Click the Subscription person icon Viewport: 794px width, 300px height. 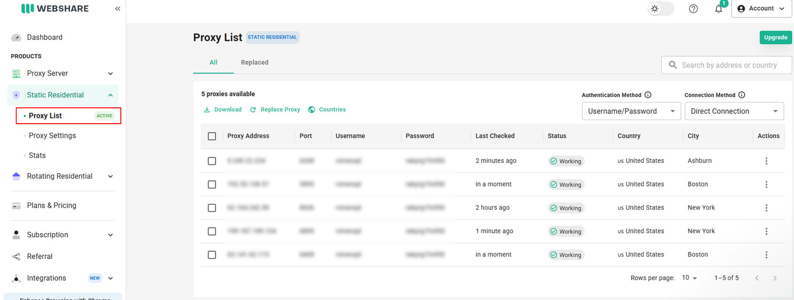point(16,235)
